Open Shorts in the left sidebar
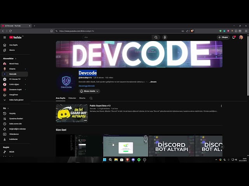This screenshot has width=249, height=186. tap(15, 50)
